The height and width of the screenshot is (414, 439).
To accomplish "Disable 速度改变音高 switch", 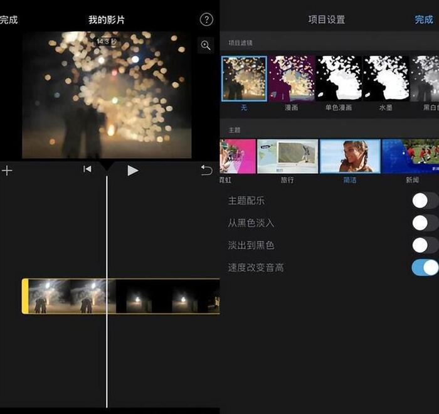I will (425, 267).
